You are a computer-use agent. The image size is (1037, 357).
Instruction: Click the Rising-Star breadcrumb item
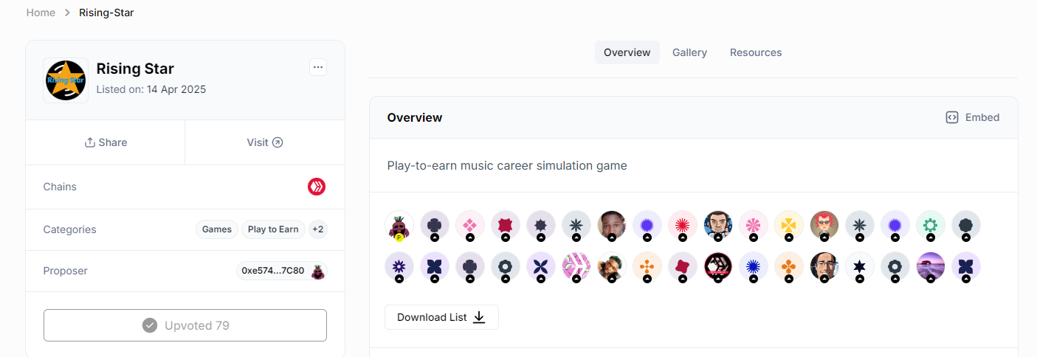(107, 13)
